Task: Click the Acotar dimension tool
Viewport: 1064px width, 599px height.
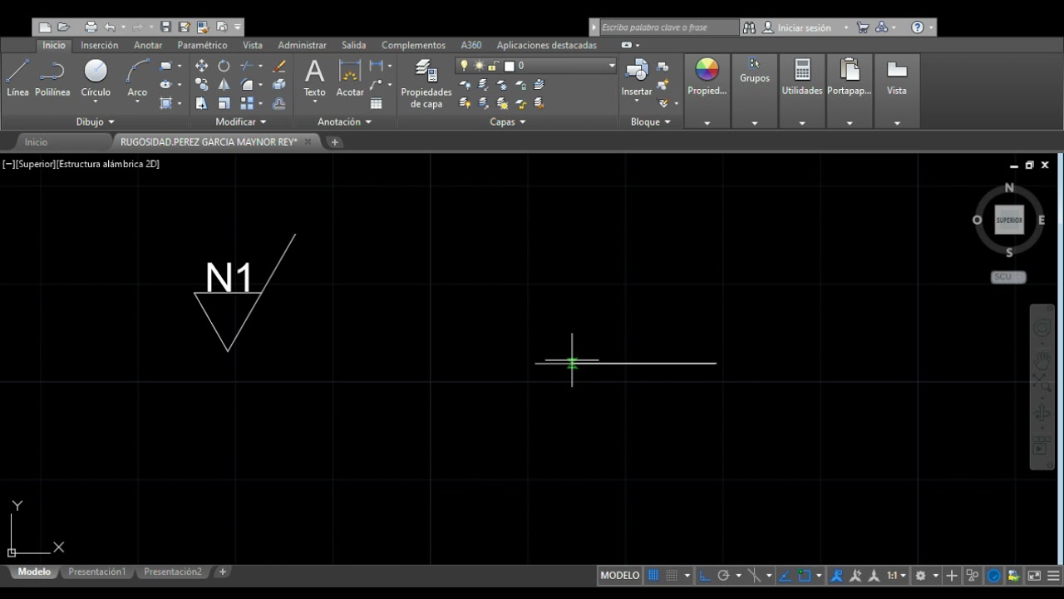Action: coord(350,78)
